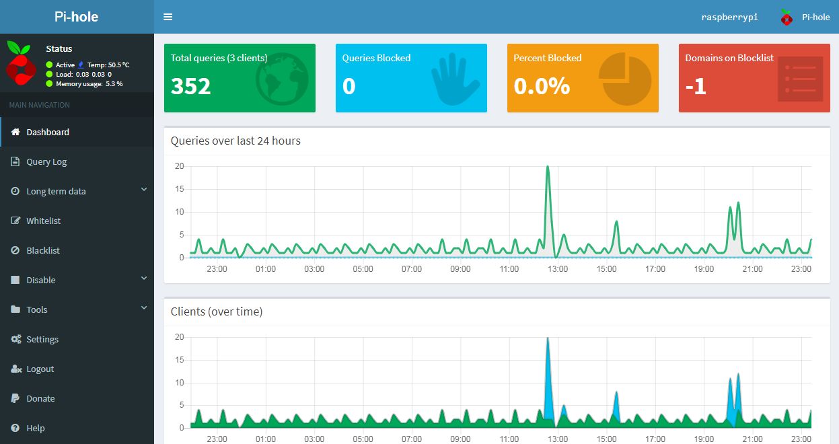Open the Query Log page

(x=77, y=161)
